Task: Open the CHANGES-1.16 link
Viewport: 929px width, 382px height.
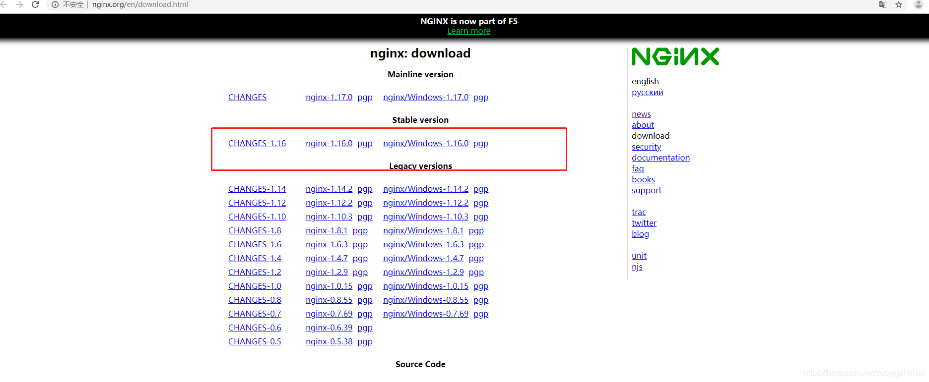Action: (257, 143)
